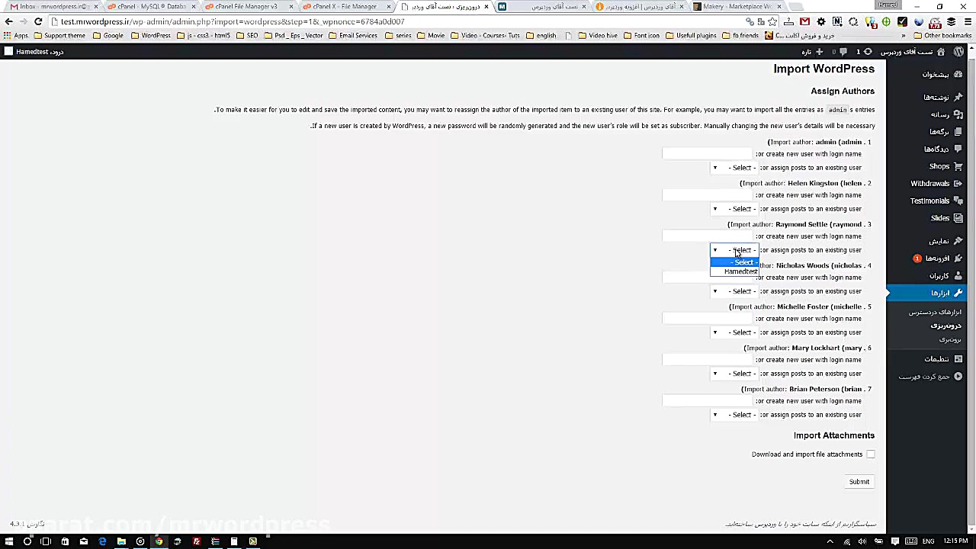
Task: Reload the page with the browser refresh icon
Action: pyautogui.click(x=38, y=21)
